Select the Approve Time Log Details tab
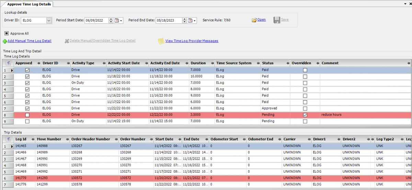412x190 pixels. click(x=29, y=4)
